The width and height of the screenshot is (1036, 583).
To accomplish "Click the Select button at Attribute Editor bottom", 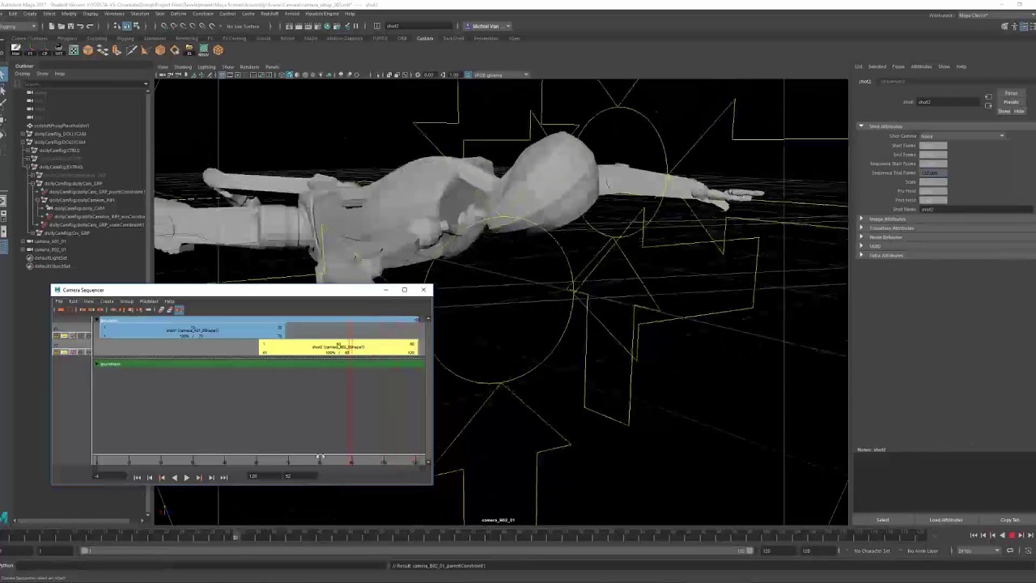I will (x=882, y=520).
